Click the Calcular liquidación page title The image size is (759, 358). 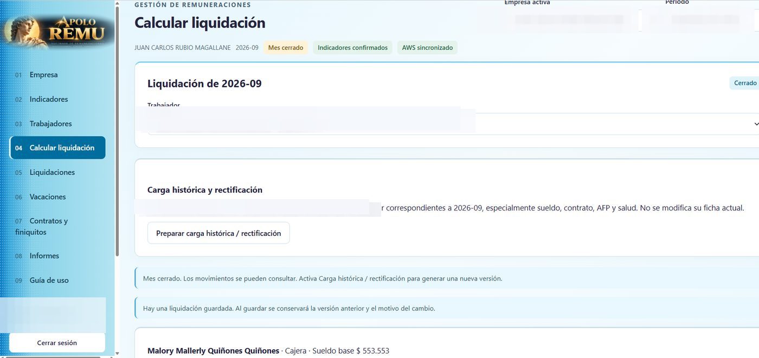point(200,23)
